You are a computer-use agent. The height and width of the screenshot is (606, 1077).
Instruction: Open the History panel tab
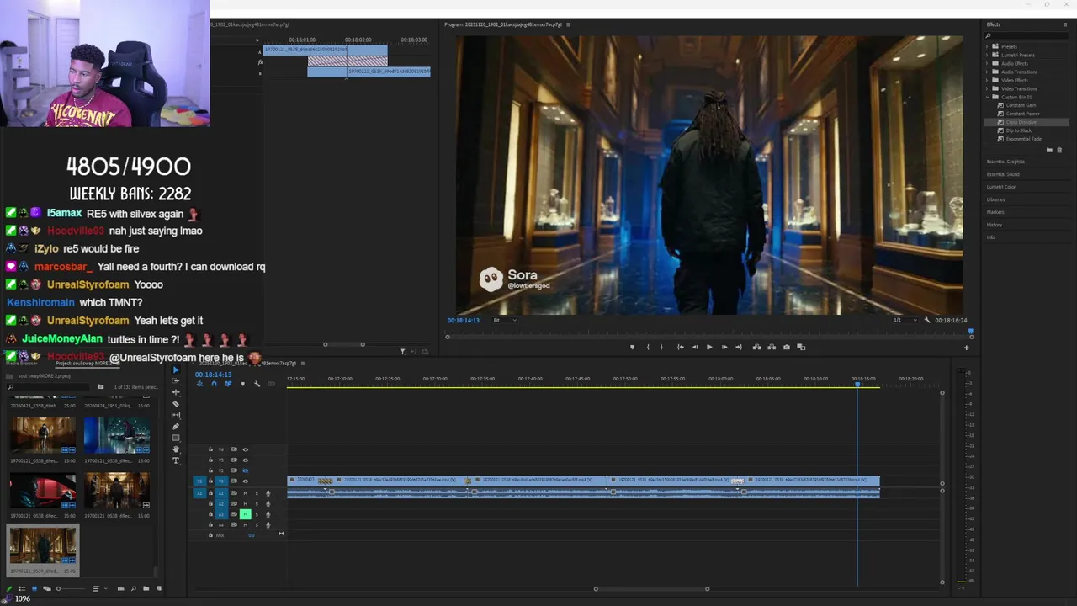coord(995,225)
